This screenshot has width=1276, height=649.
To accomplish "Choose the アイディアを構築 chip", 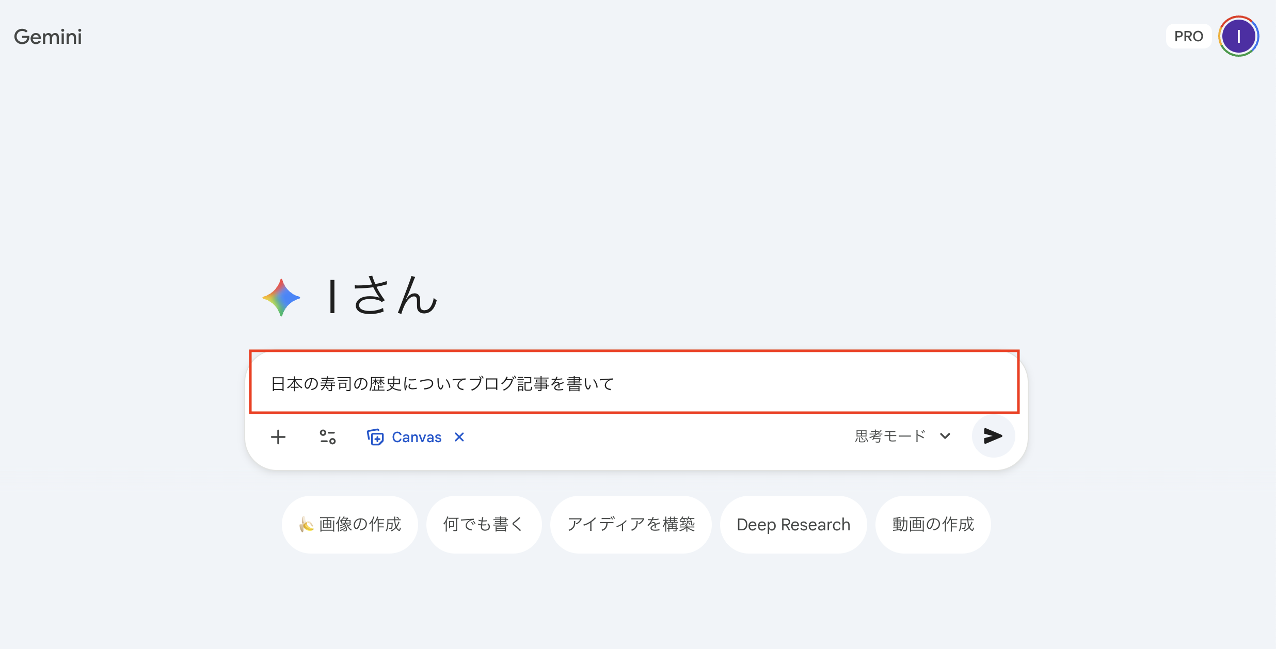I will (631, 525).
